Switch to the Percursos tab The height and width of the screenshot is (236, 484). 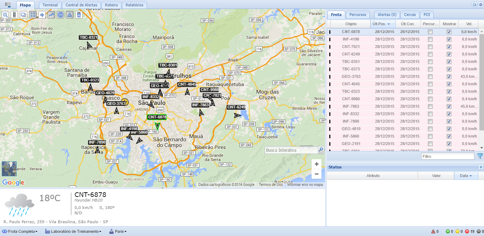tap(358, 15)
